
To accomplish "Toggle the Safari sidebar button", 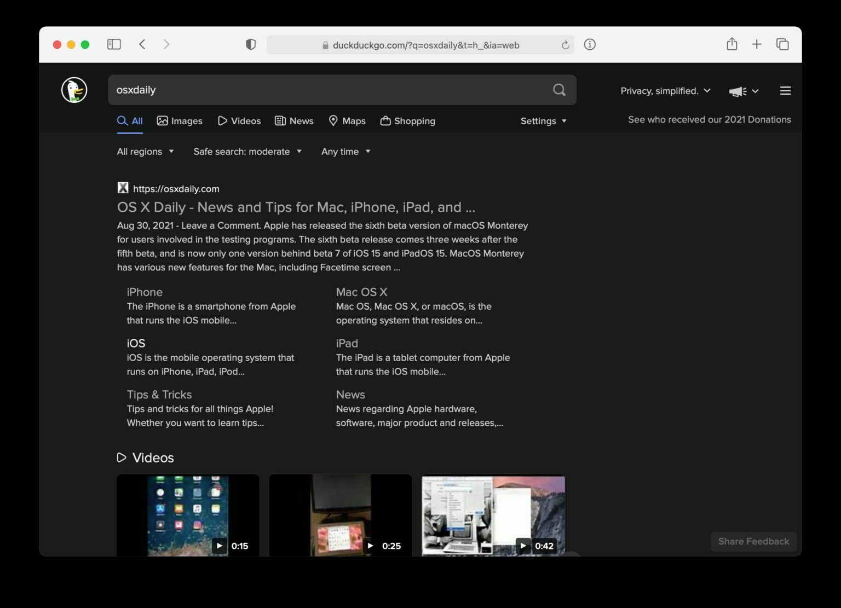I will 114,44.
